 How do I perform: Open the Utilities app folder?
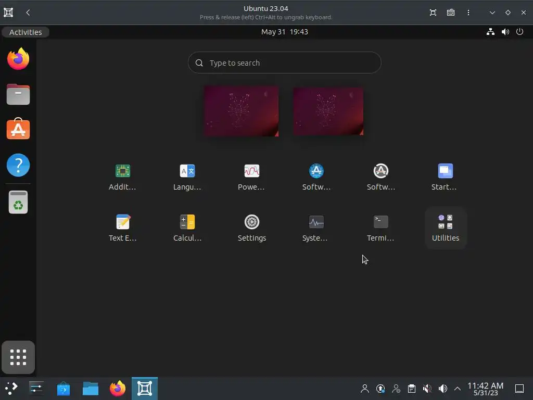click(446, 228)
